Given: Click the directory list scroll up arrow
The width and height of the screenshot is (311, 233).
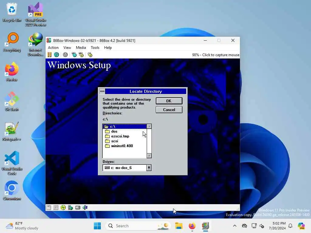Looking at the screenshot, I should pyautogui.click(x=149, y=127).
